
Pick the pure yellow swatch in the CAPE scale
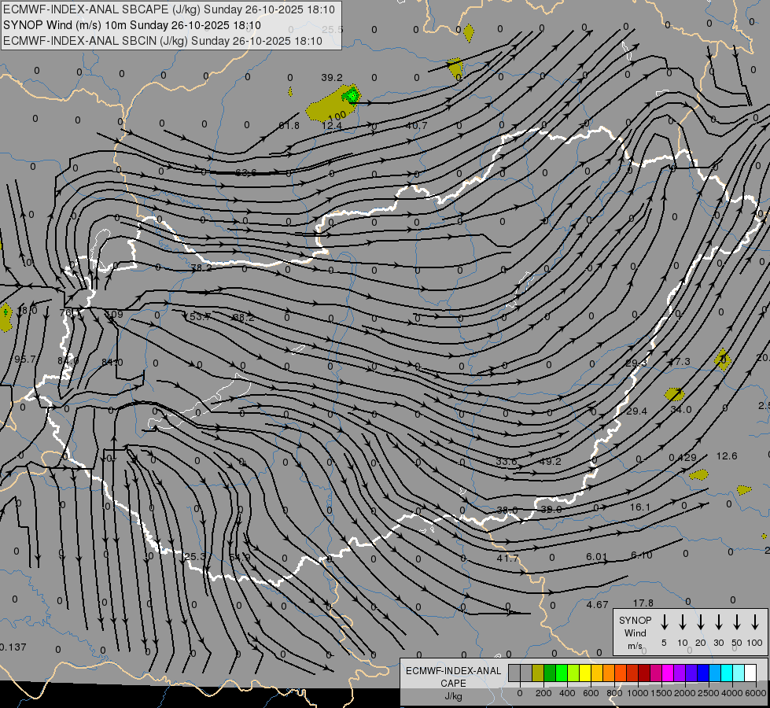pyautogui.click(x=585, y=673)
